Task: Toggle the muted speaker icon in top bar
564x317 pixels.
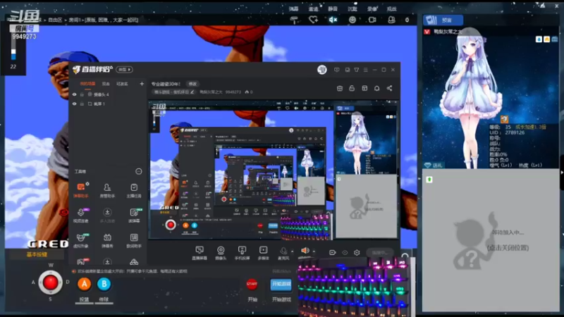Action: (333, 20)
